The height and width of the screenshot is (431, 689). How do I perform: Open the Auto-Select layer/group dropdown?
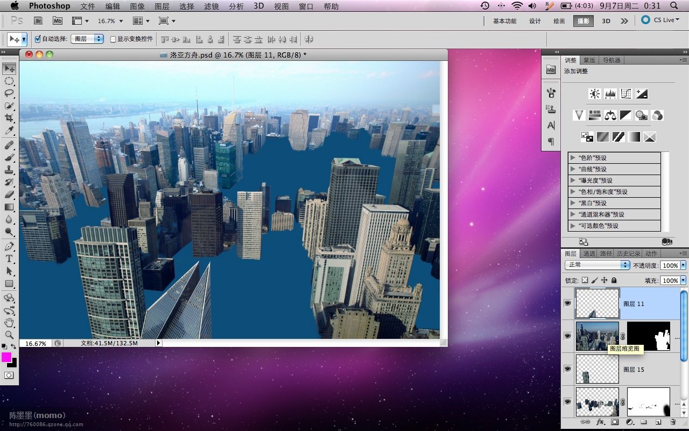pyautogui.click(x=87, y=39)
